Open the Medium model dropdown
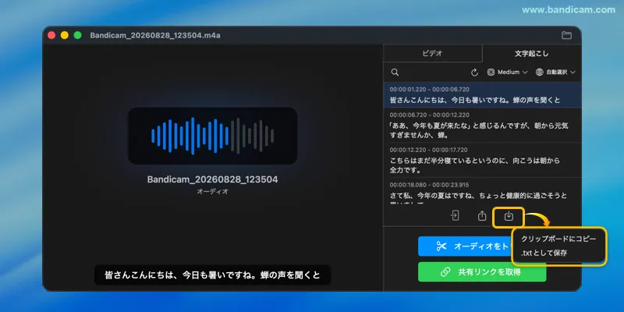This screenshot has width=624, height=312. [508, 73]
